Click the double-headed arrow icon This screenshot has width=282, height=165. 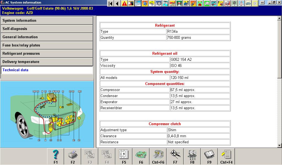coord(262,3)
